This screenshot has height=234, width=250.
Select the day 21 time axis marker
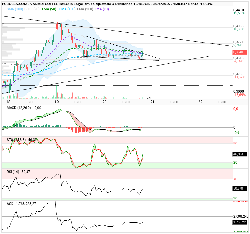[x=152, y=102]
